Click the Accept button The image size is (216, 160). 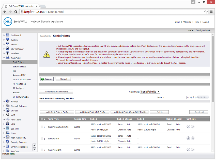47,79
